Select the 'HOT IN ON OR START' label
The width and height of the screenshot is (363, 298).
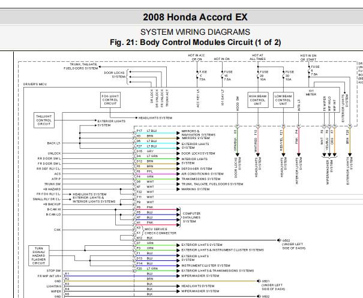pyautogui.click(x=308, y=58)
